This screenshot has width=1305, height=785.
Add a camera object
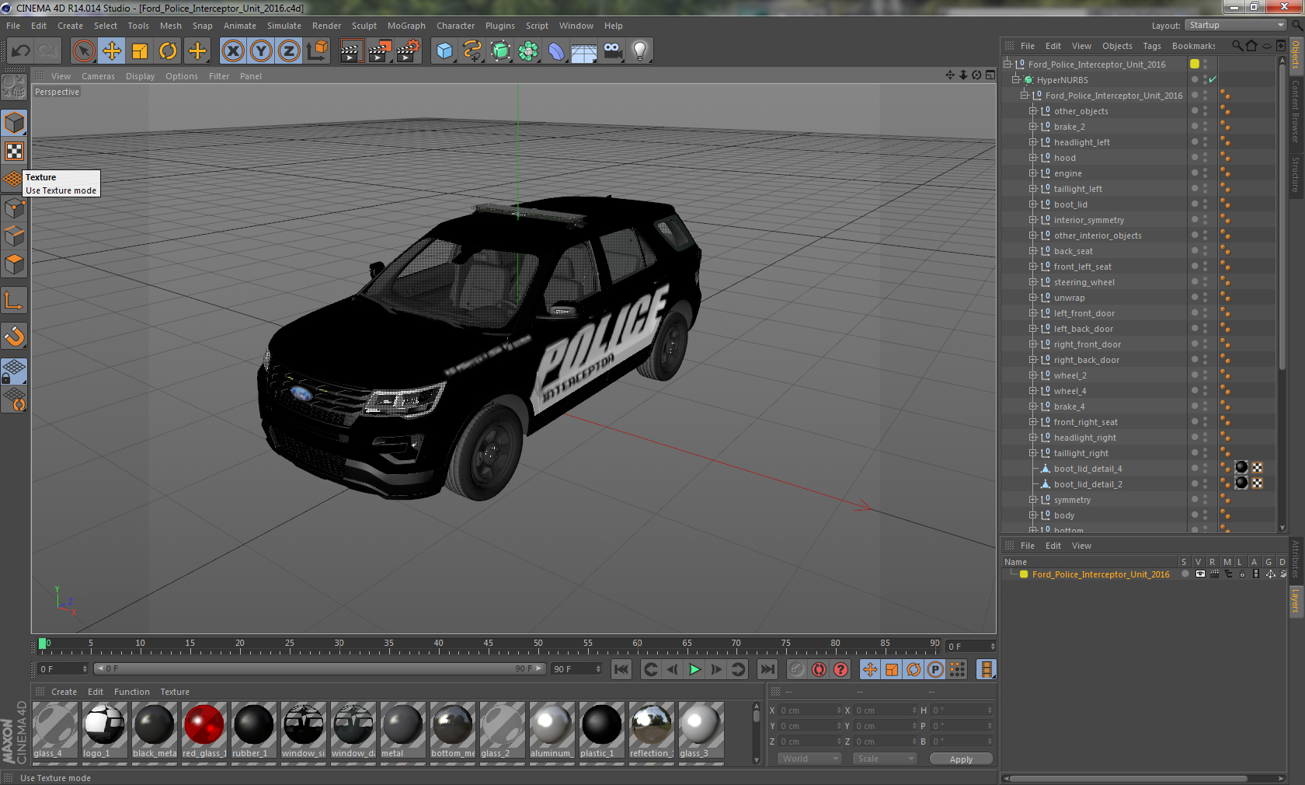click(612, 51)
